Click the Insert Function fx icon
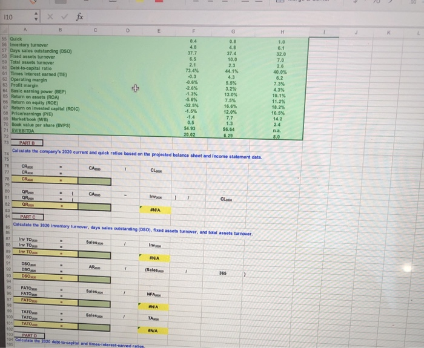The height and width of the screenshot is (348, 424). click(79, 17)
